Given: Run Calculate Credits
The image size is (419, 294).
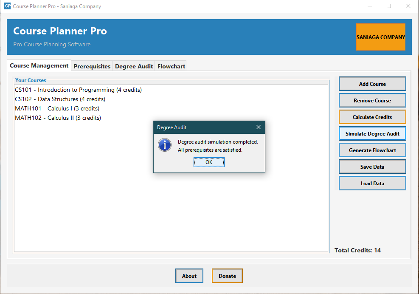Looking at the screenshot, I should pyautogui.click(x=372, y=117).
